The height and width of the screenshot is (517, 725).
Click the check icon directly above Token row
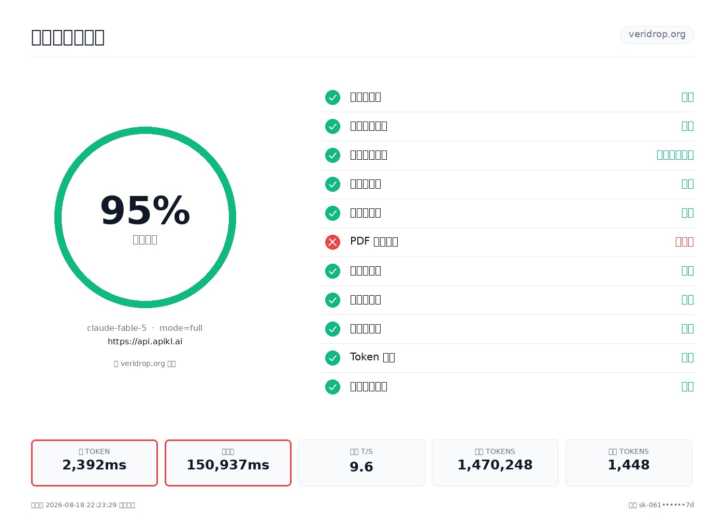[332, 329]
